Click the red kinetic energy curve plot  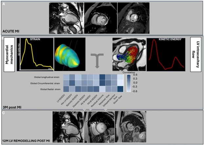pos(163,54)
